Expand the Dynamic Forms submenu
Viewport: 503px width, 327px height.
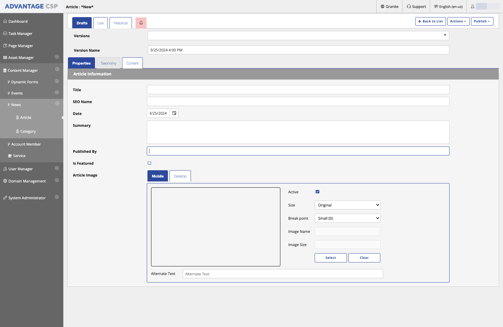pyautogui.click(x=57, y=81)
